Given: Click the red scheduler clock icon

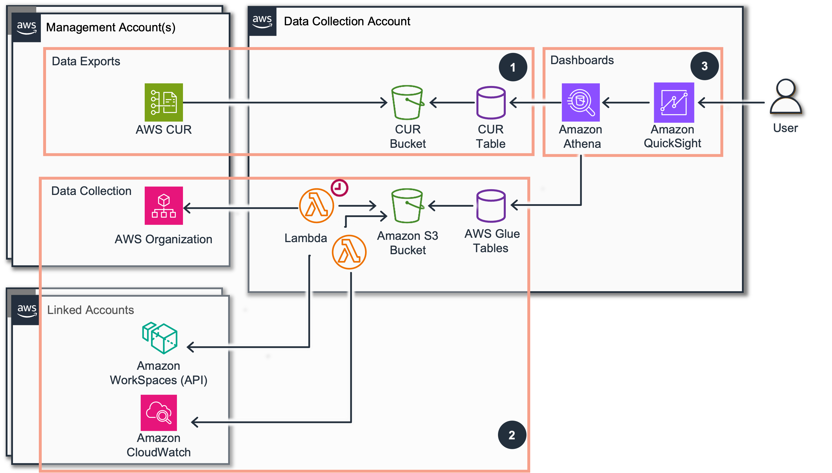Looking at the screenshot, I should [x=339, y=187].
